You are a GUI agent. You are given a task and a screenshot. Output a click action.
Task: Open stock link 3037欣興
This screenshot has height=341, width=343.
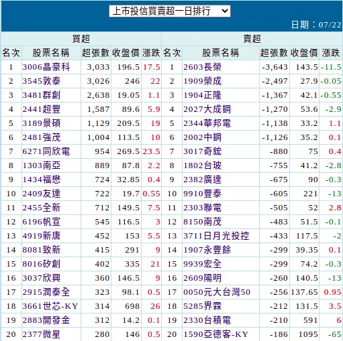tap(42, 278)
